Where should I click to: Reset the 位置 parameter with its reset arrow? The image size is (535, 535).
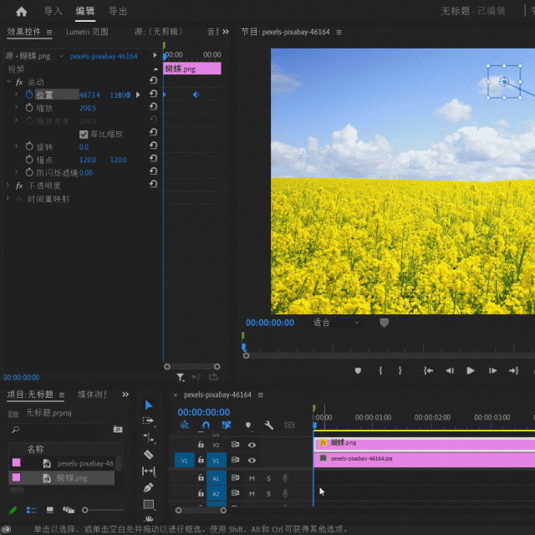coord(153,95)
